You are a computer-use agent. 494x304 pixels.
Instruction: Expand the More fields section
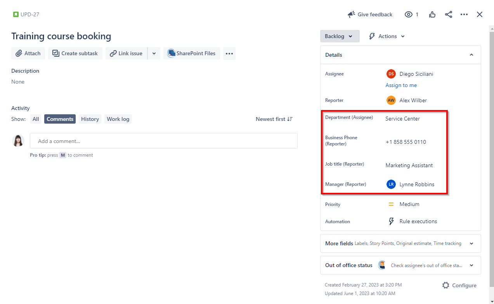pyautogui.click(x=471, y=243)
